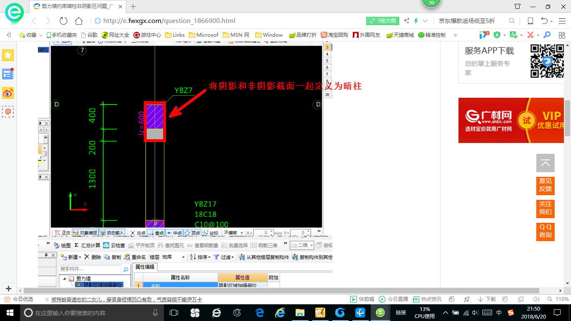This screenshot has height=321, width=571.
Task: Open the 广材网 VIP ad banner
Action: 511,120
